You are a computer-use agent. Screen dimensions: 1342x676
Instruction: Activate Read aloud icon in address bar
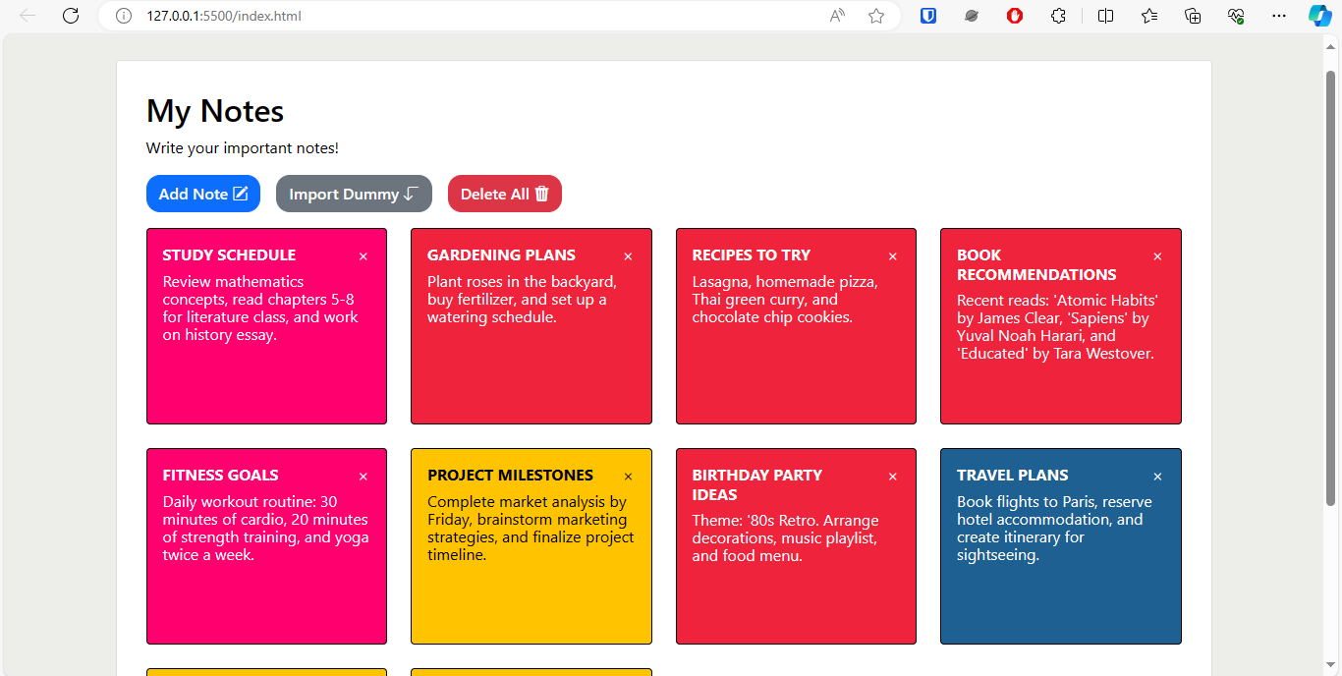(837, 16)
